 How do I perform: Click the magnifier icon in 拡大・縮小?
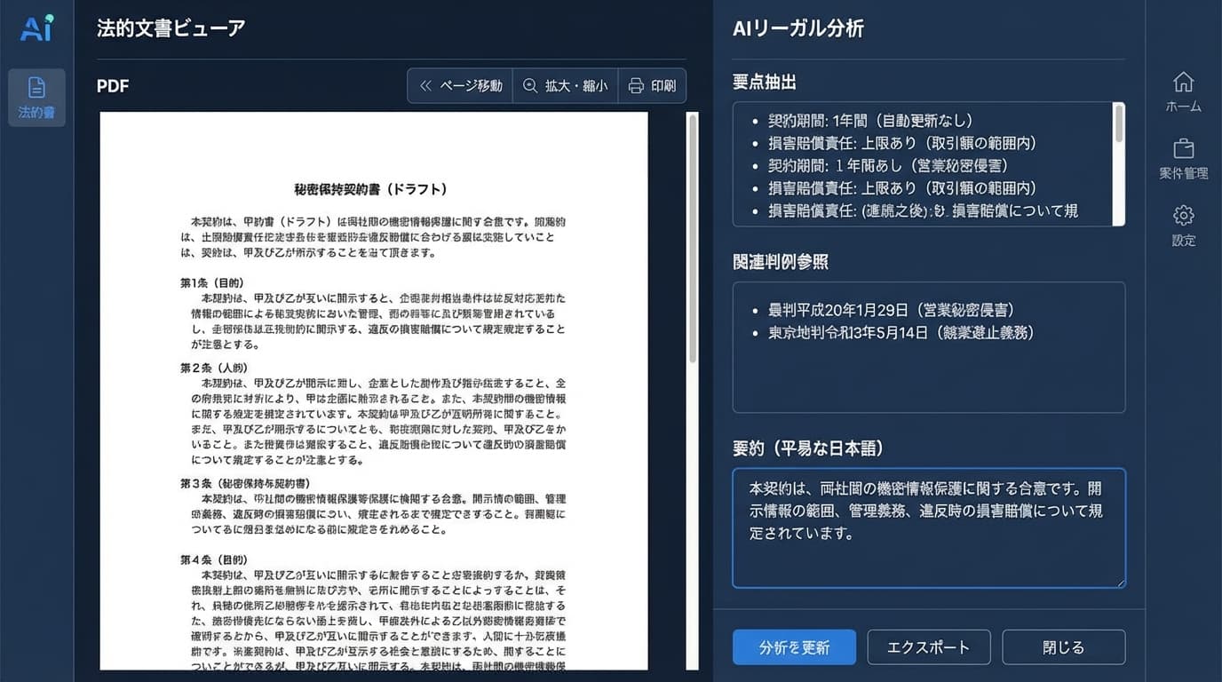[x=530, y=85]
